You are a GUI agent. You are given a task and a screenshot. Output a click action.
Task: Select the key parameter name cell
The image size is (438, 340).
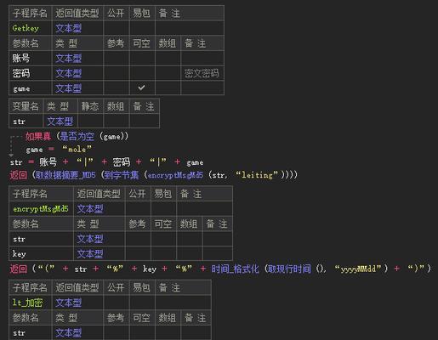click(41, 254)
